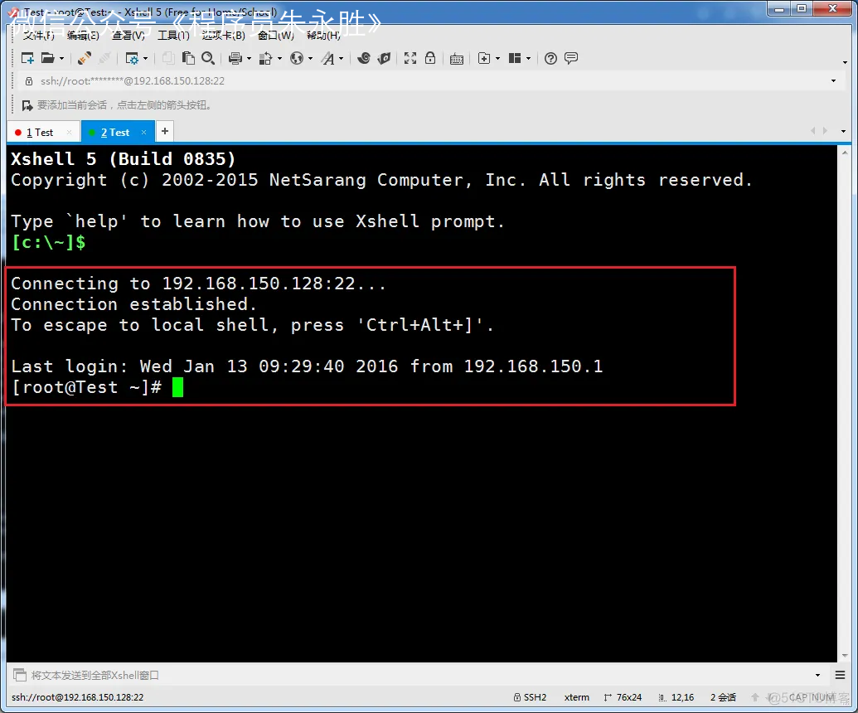The width and height of the screenshot is (858, 713).
Task: Open the tab list dropdown on tab bar
Action: tap(844, 131)
